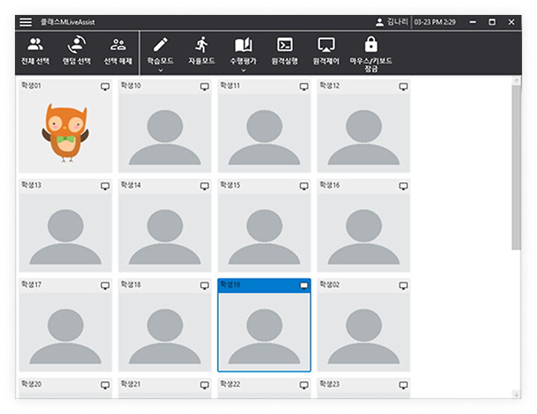537x414 pixels.
Task: Open 원격실행 remote execution terminal icon
Action: coord(284,46)
